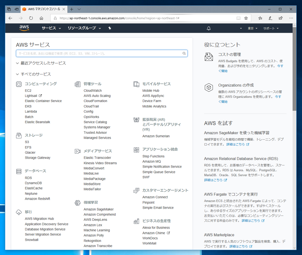Click the 機械学習 brain icon

click(77, 203)
